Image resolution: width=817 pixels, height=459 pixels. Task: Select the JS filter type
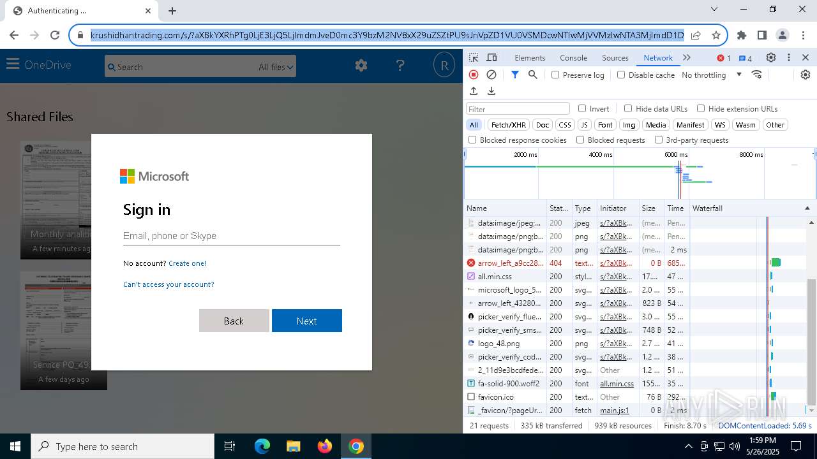pyautogui.click(x=584, y=125)
